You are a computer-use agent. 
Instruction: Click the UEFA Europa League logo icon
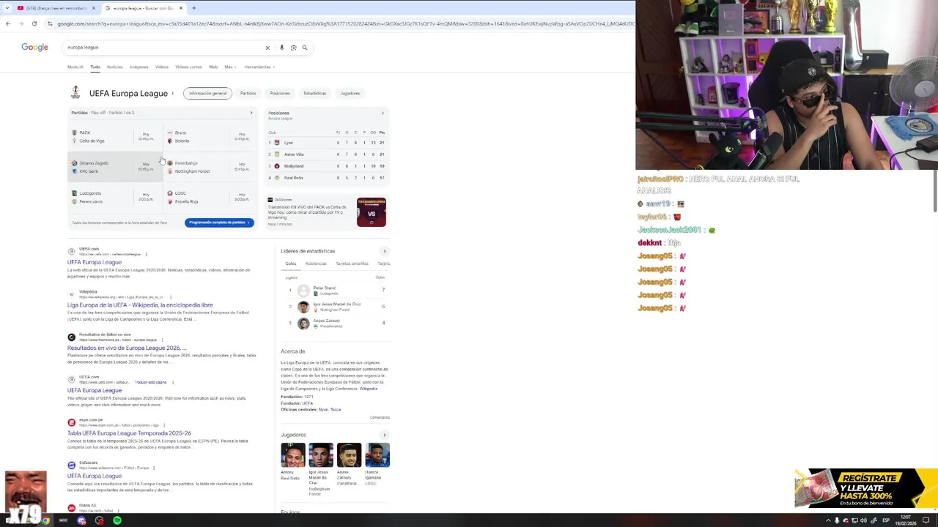pos(75,93)
